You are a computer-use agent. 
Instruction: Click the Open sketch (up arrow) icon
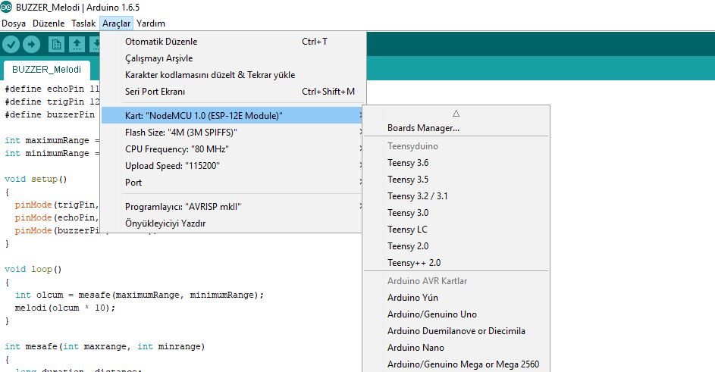coord(77,45)
